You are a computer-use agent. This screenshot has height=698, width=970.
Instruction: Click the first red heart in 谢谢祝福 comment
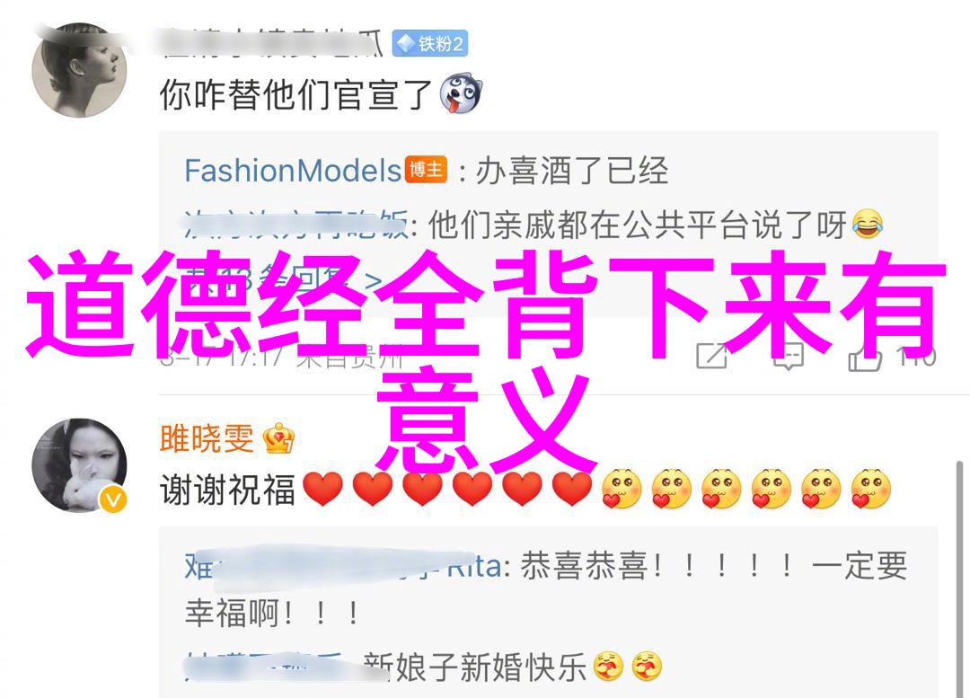coord(323,489)
